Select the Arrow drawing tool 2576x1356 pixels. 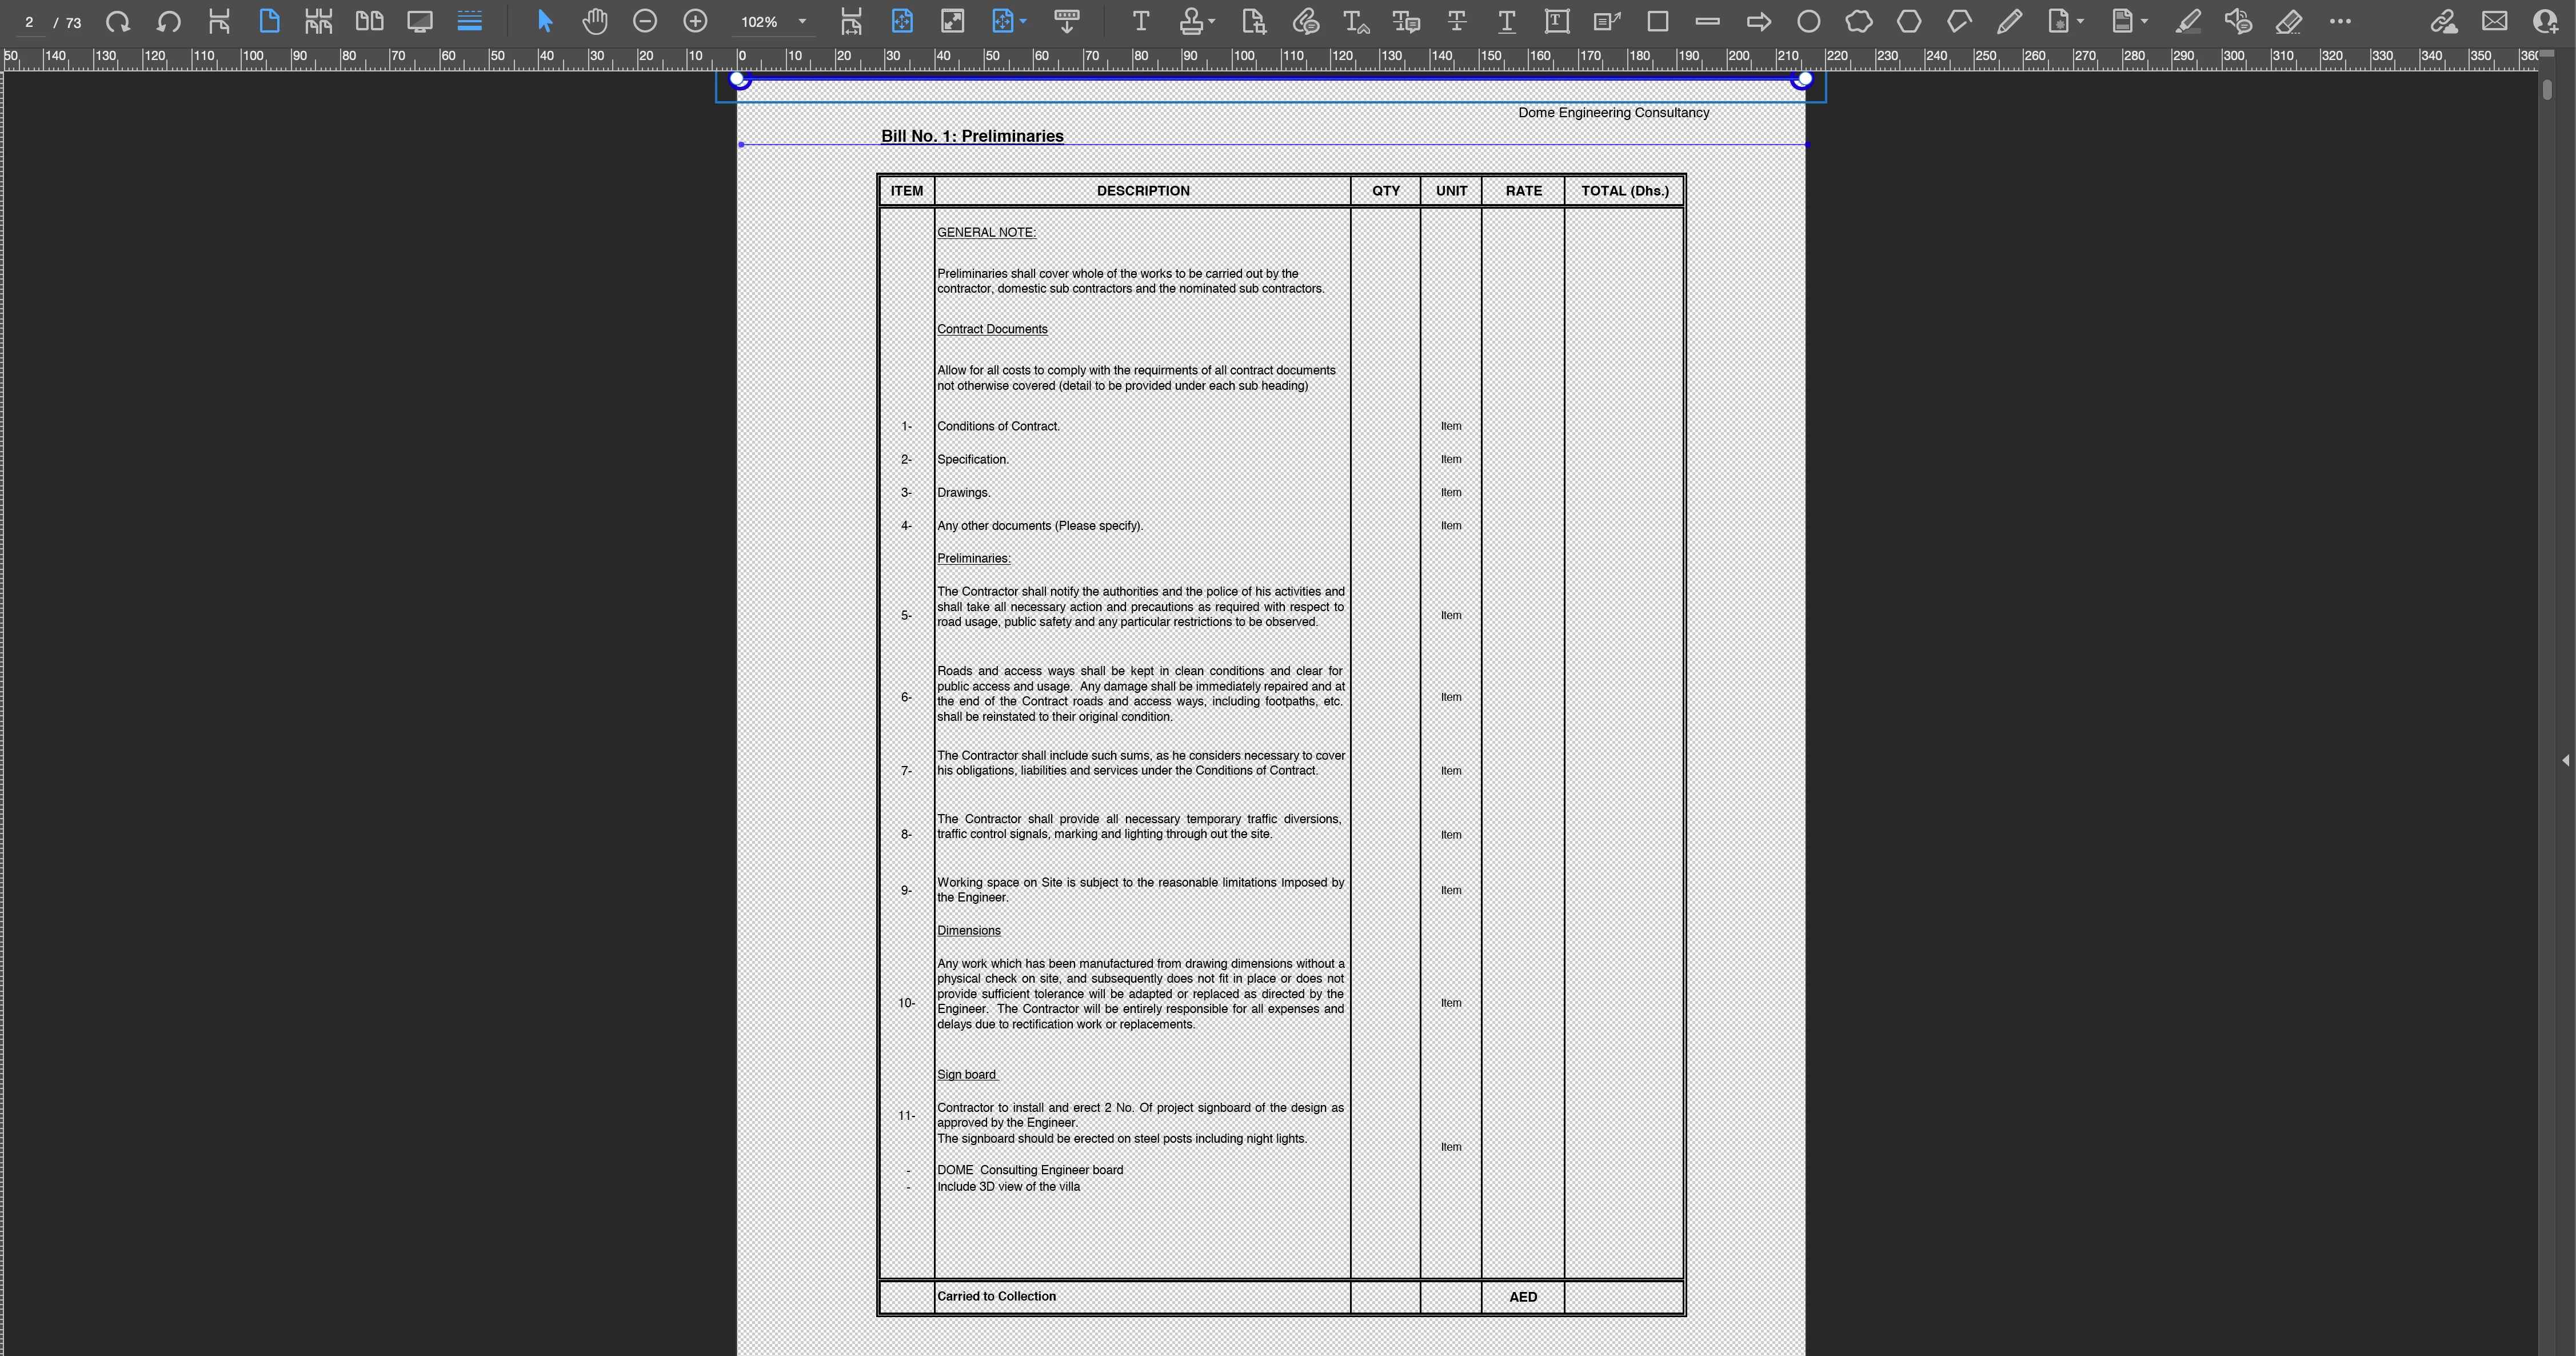[x=1758, y=21]
